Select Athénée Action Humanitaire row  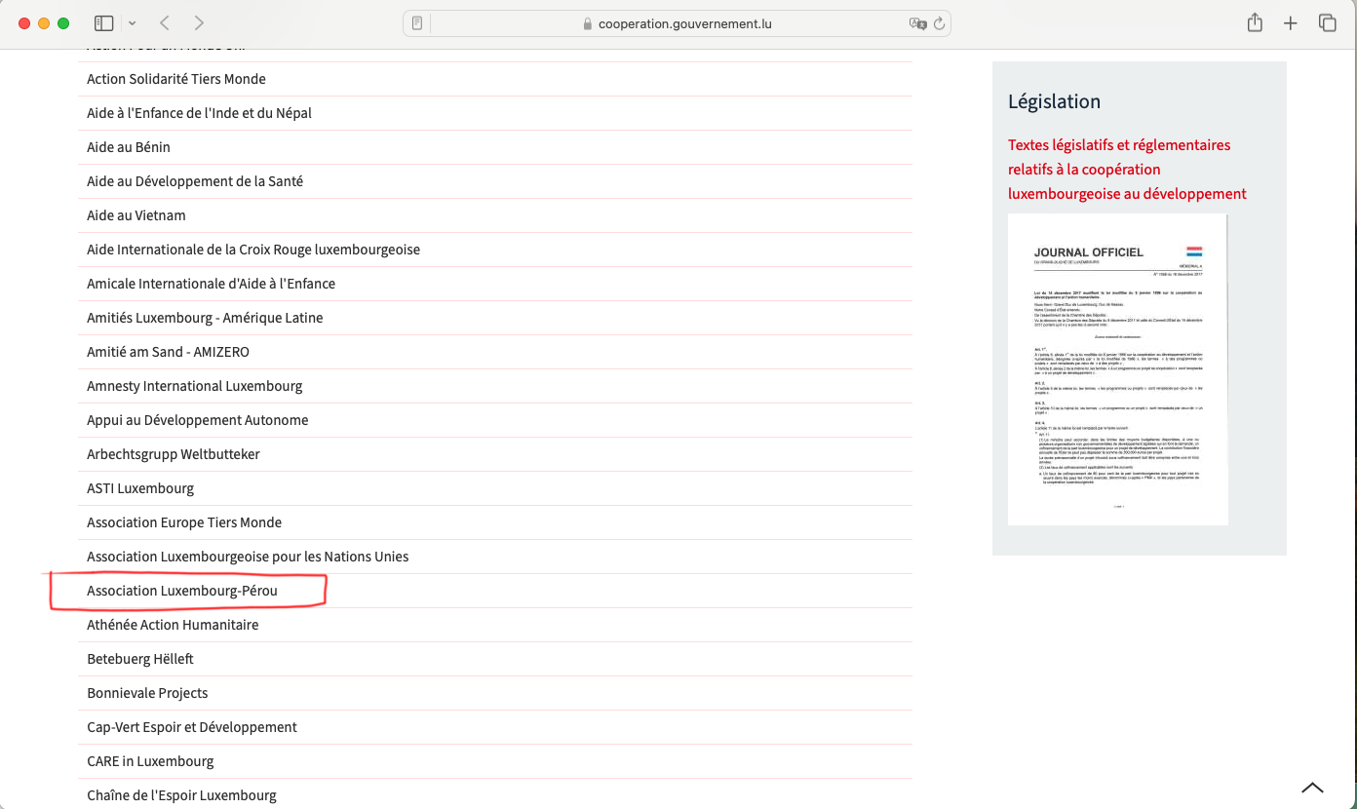(495, 625)
